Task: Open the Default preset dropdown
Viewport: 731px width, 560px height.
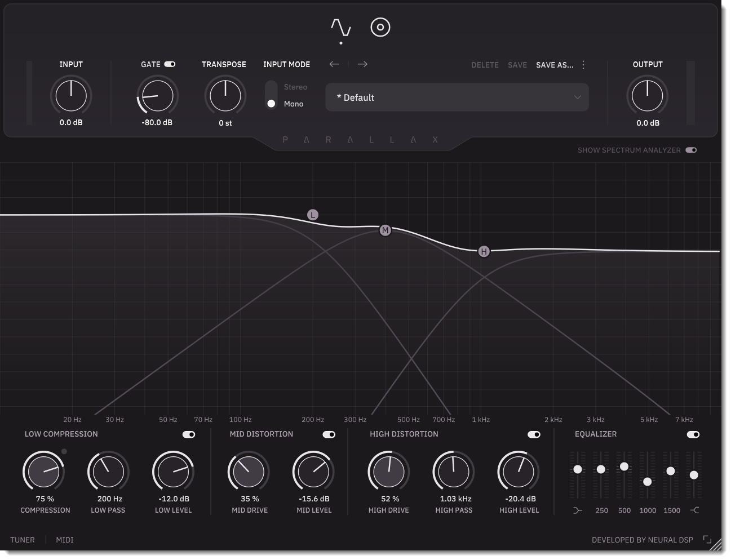Action: point(457,97)
